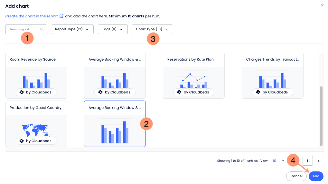Expand Chart Type (10) filter
Viewport: 328px width, 184px height.
[152, 29]
